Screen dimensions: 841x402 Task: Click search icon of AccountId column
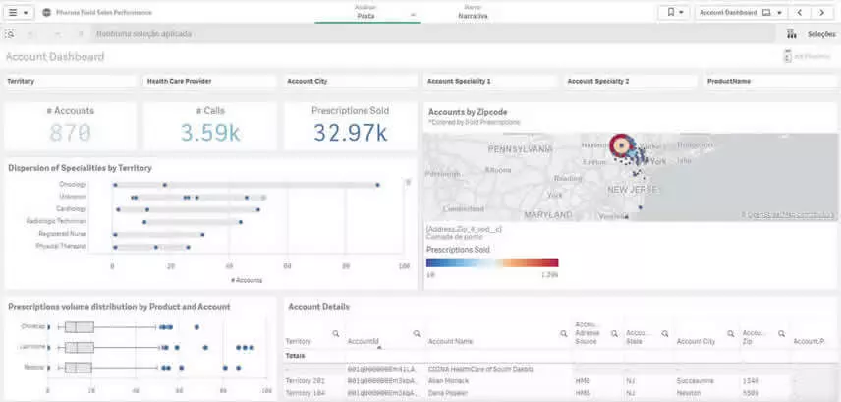coord(417,333)
